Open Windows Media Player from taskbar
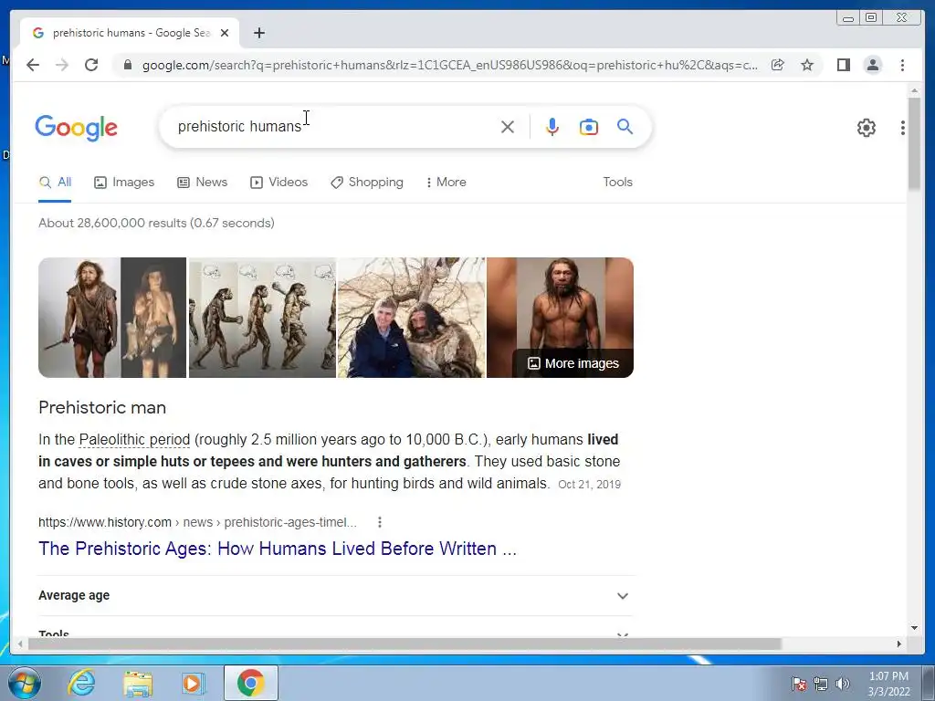This screenshot has height=701, width=935. pos(194,683)
